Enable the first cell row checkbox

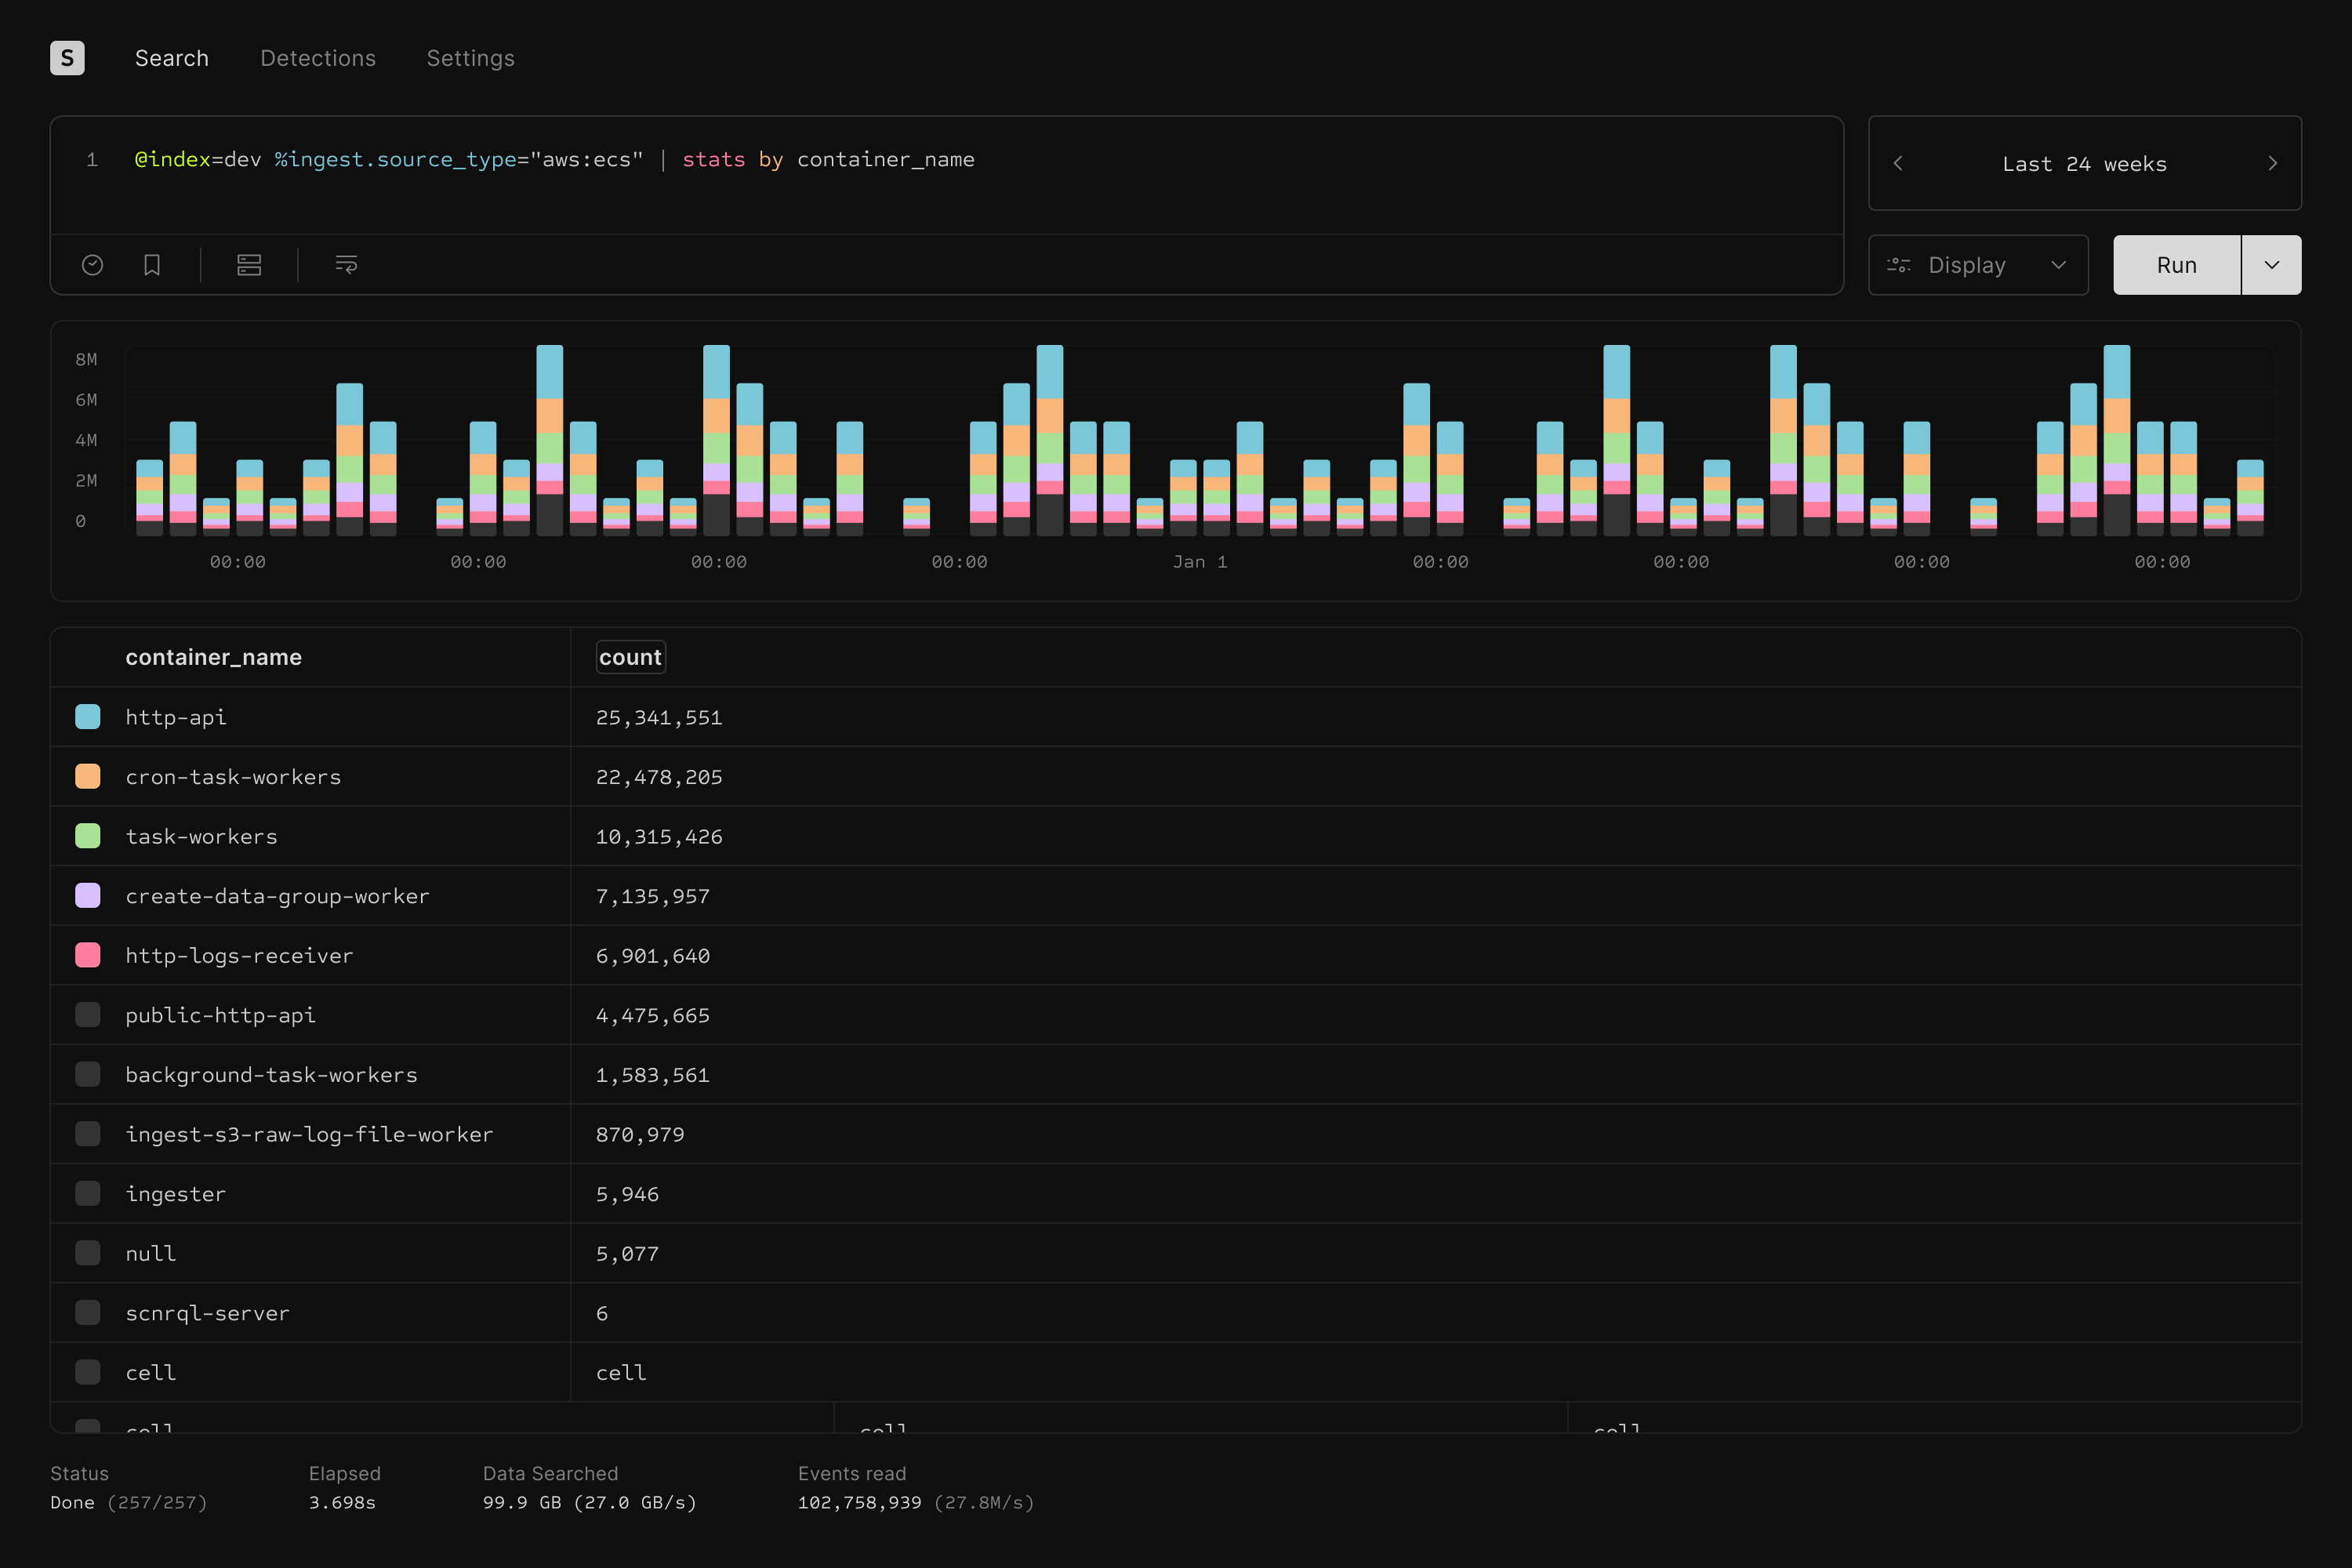(x=88, y=1372)
